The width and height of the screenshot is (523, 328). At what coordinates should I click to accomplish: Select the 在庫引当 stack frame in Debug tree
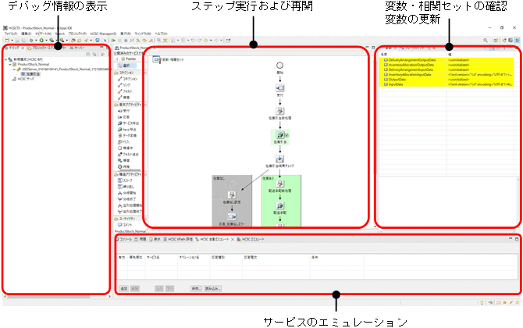(x=31, y=74)
